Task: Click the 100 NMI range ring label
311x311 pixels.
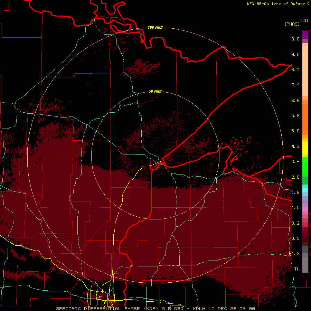Action: click(x=155, y=27)
